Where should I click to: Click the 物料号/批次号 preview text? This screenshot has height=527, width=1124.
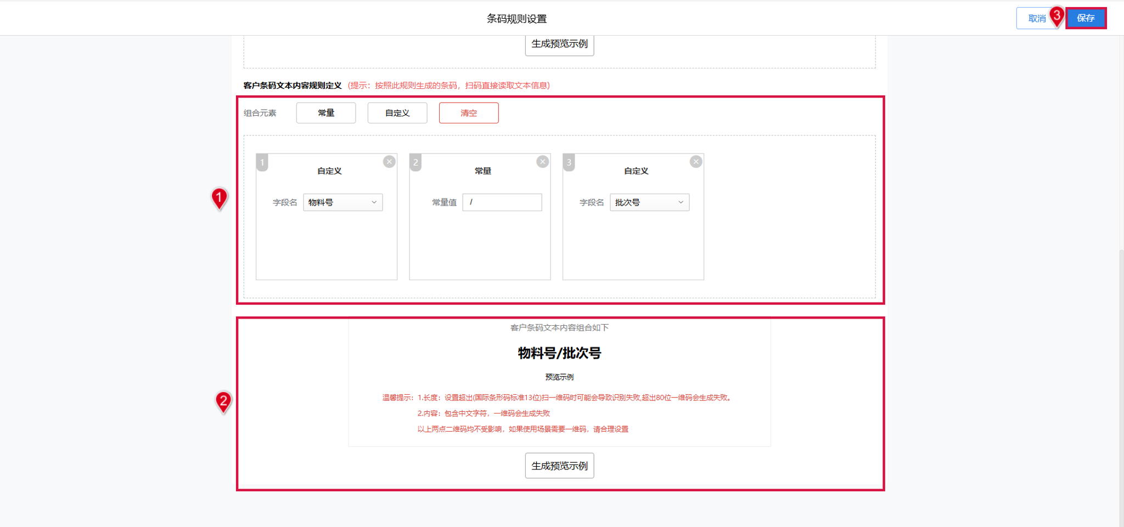point(559,353)
